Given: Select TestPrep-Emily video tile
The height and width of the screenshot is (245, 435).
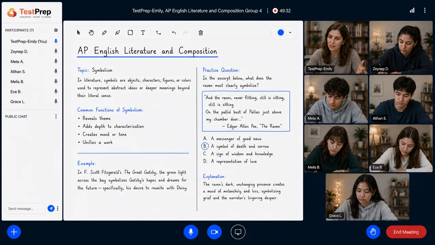Looking at the screenshot, I should coord(336,47).
